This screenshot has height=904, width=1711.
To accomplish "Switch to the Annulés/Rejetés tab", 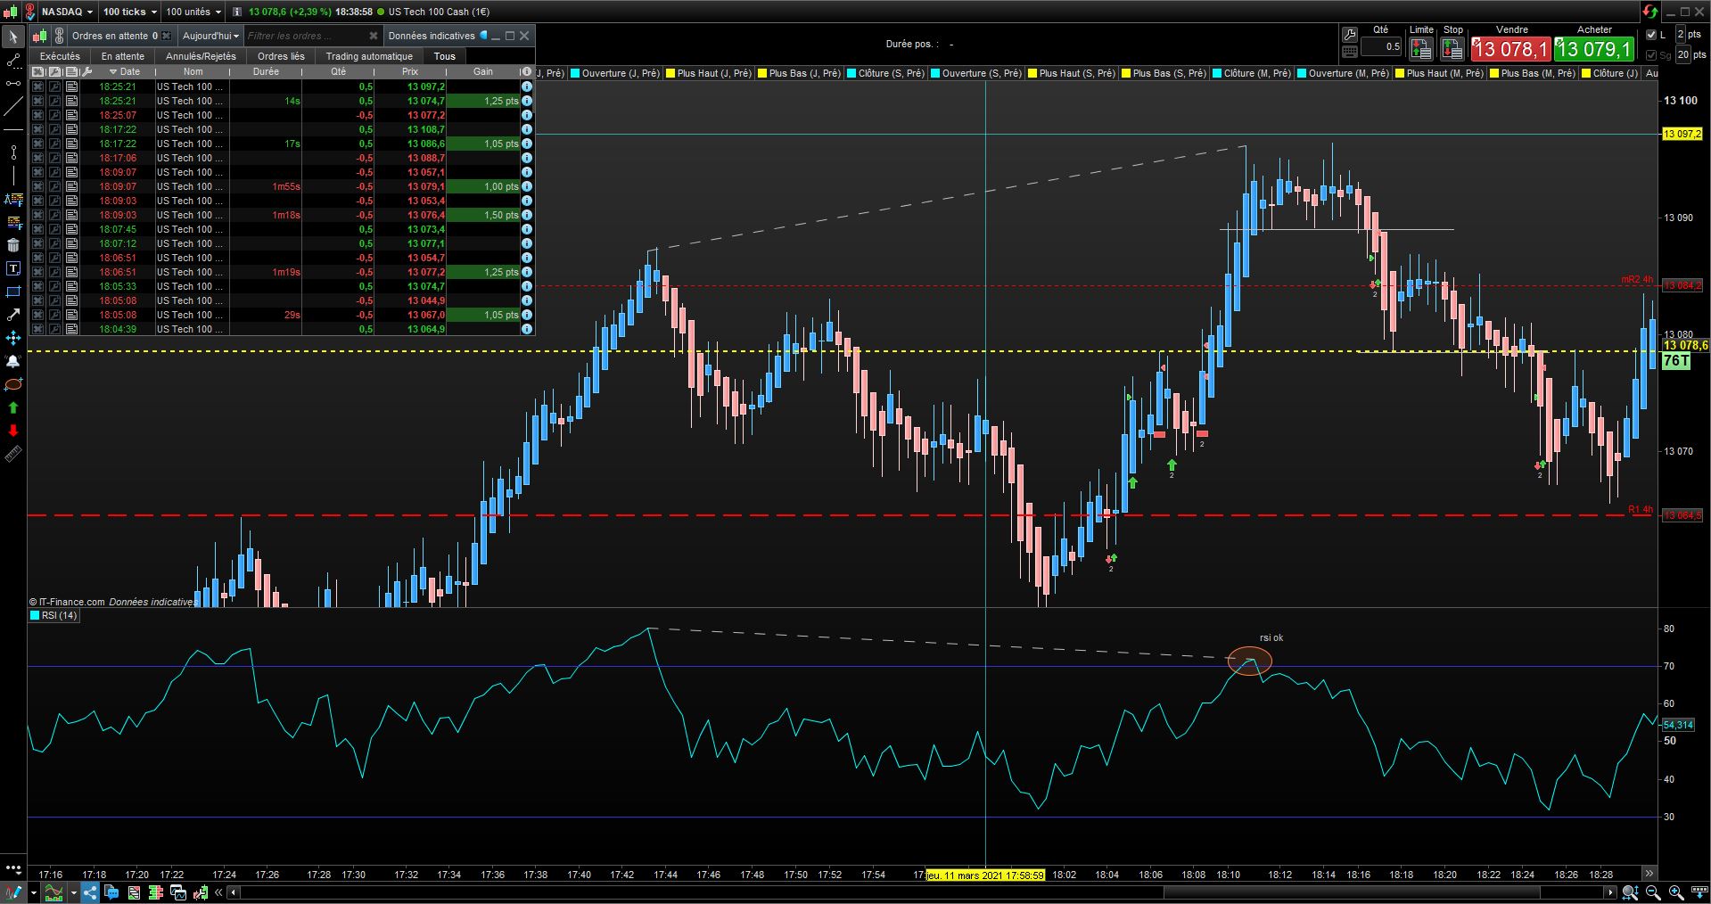I will click(x=202, y=56).
